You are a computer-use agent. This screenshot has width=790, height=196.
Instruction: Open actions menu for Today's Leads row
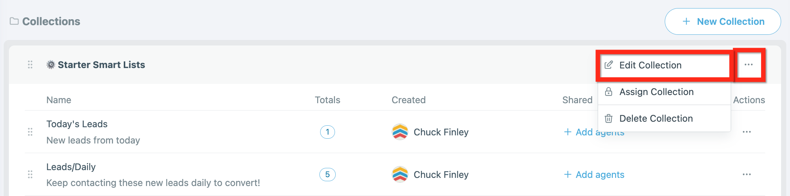pos(747,132)
